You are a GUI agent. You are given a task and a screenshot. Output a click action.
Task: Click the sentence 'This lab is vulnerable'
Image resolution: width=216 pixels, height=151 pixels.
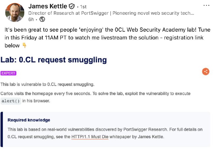coord(47,84)
